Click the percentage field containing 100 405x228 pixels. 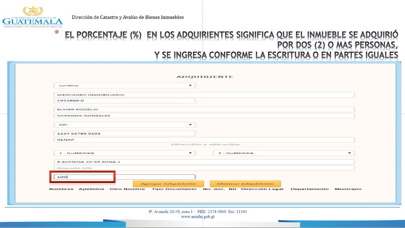[x=125, y=177]
